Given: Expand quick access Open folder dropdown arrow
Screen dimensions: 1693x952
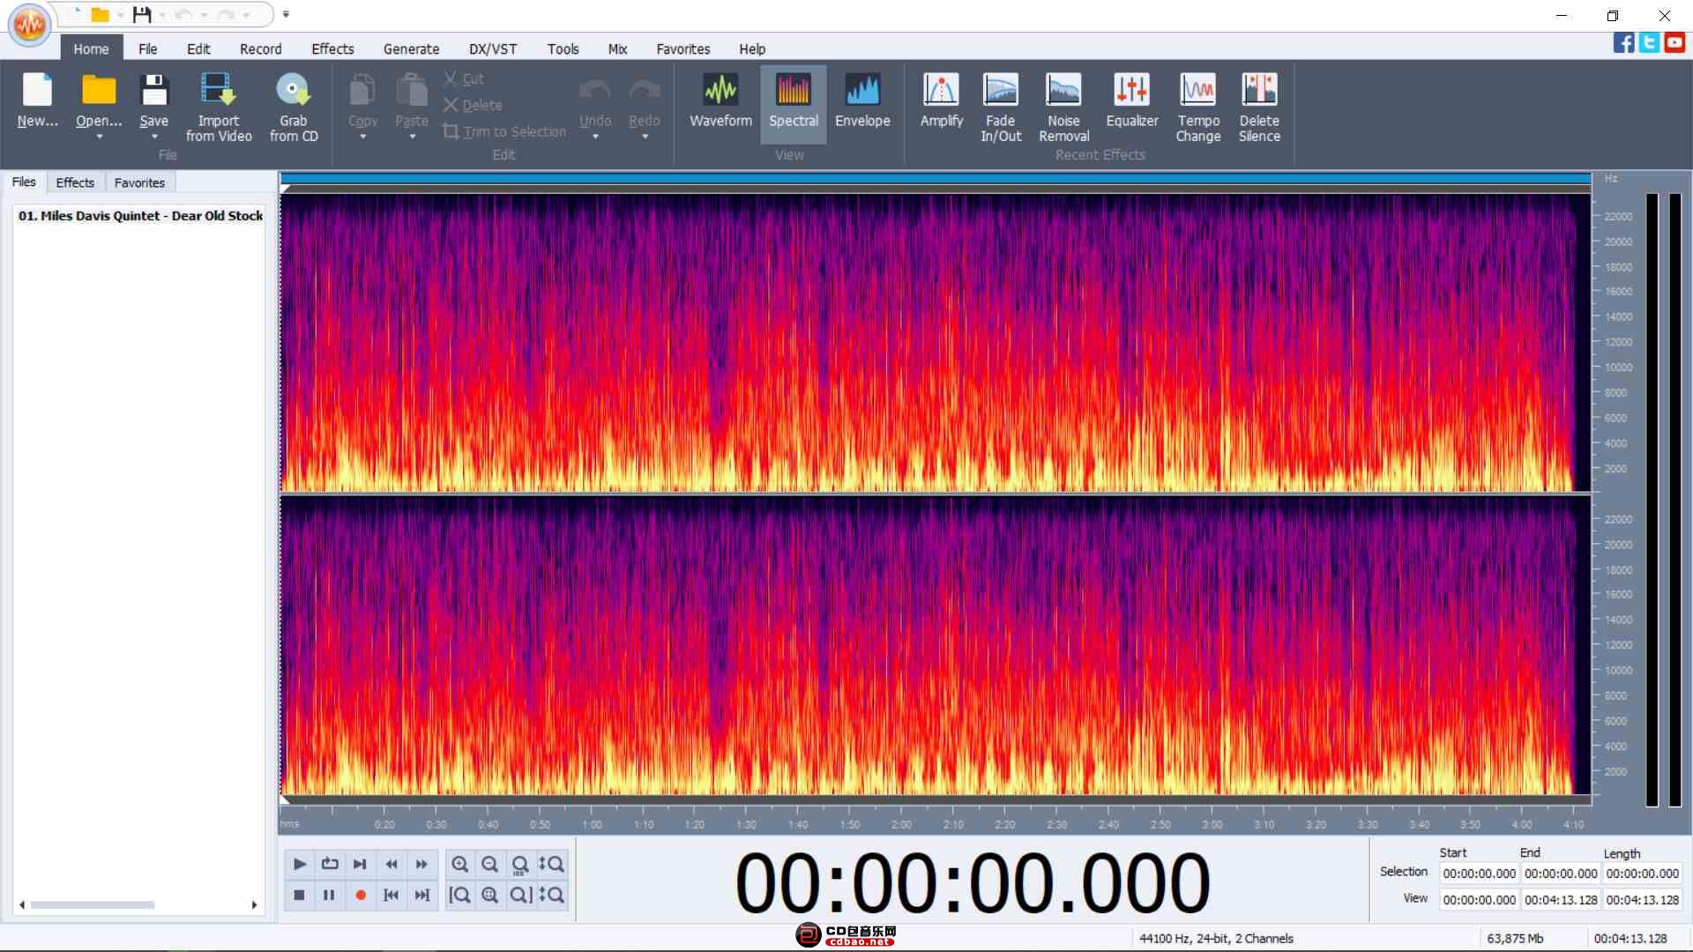Looking at the screenshot, I should 120,15.
